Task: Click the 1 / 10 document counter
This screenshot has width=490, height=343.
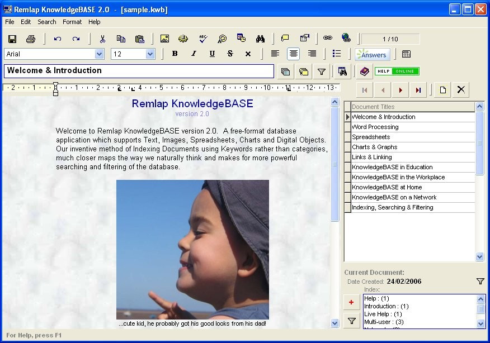Action: click(x=390, y=39)
